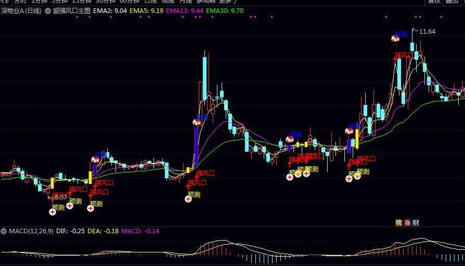Click the DIF: -0.25 value
This screenshot has height=266, width=465.
tap(70, 231)
